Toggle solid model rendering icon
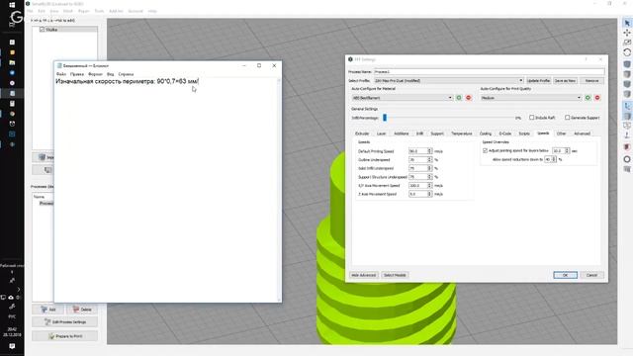633x356 pixels. tap(627, 117)
